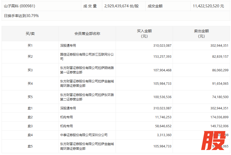
Task: Select 深股通专用 in the 买1 row
Action: coord(68,46)
